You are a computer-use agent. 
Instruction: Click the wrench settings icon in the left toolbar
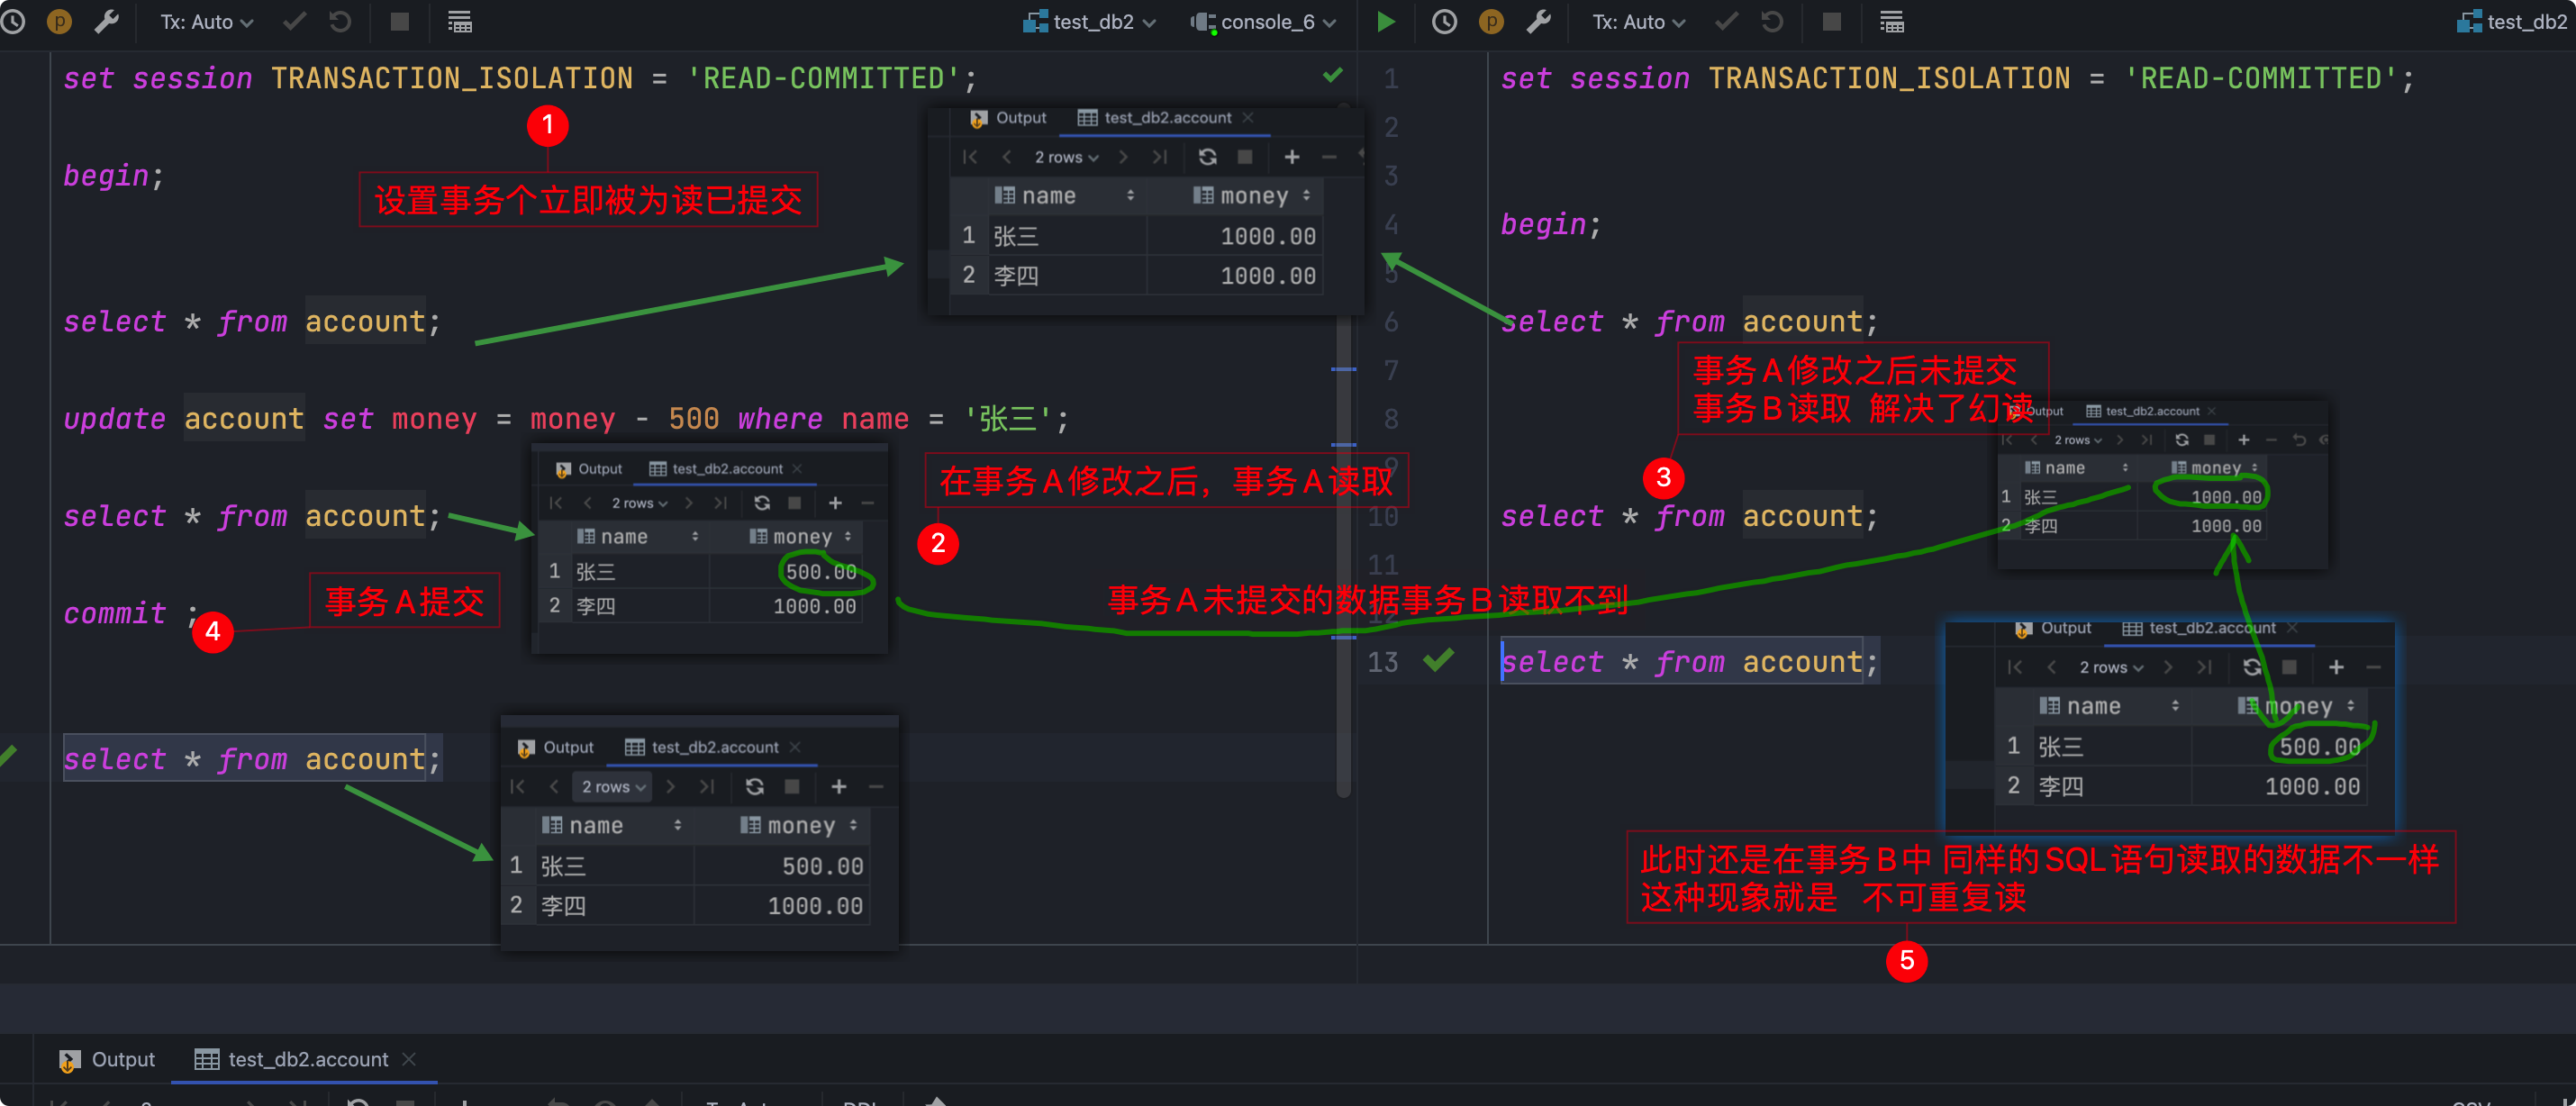point(106,22)
